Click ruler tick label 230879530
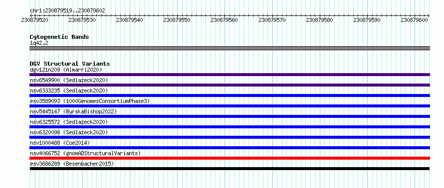Image resolution: width=444 pixels, height=188 pixels. (x=82, y=20)
